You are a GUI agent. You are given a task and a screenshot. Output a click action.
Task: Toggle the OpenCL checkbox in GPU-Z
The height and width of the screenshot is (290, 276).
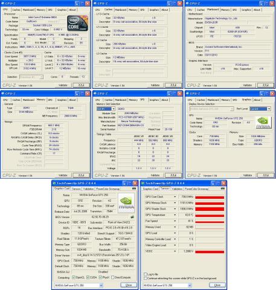click(74, 277)
